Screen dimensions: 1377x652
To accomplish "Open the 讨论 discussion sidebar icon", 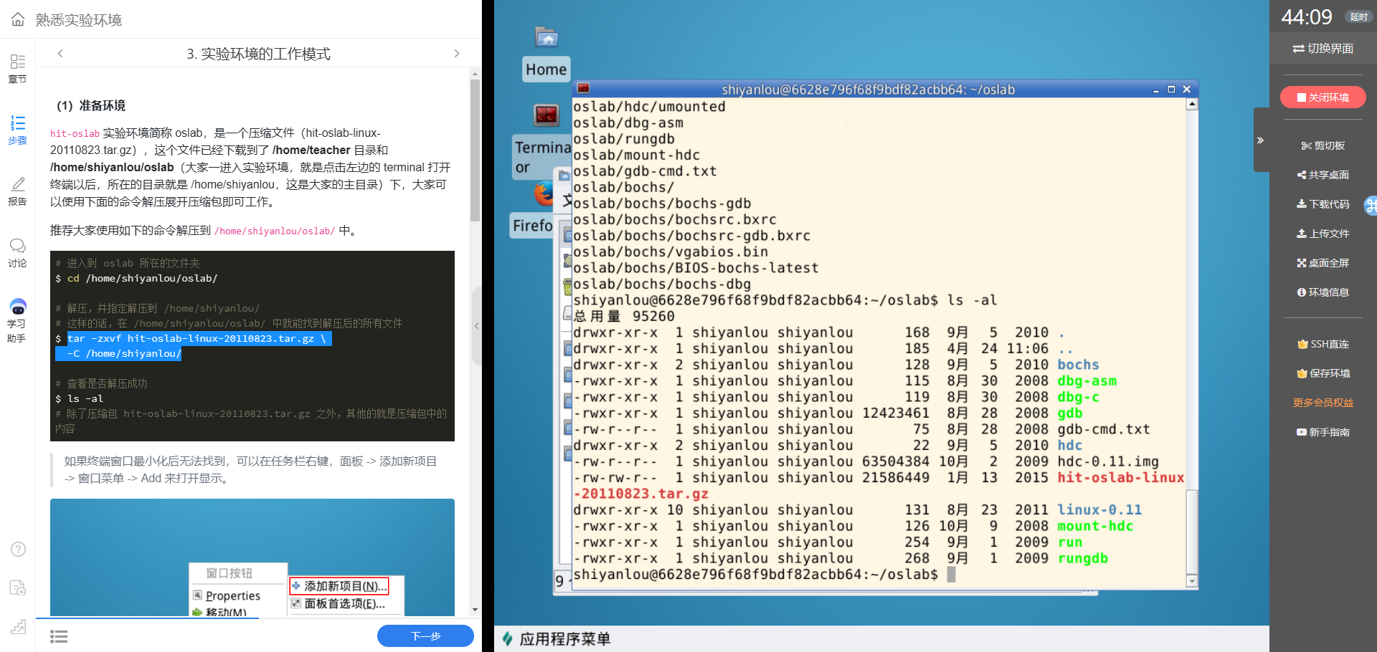I will pyautogui.click(x=17, y=253).
